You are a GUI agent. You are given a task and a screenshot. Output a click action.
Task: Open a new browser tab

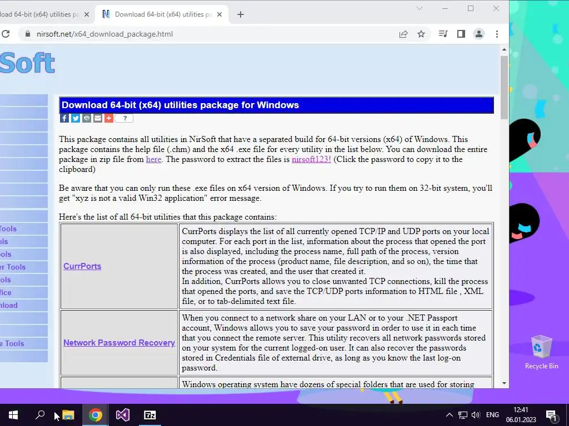240,14
